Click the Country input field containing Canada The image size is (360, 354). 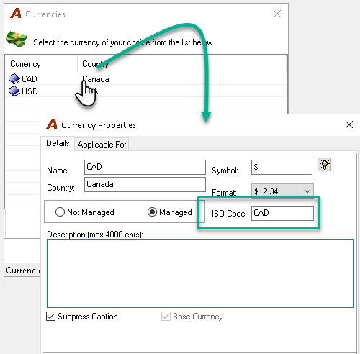pyautogui.click(x=145, y=184)
